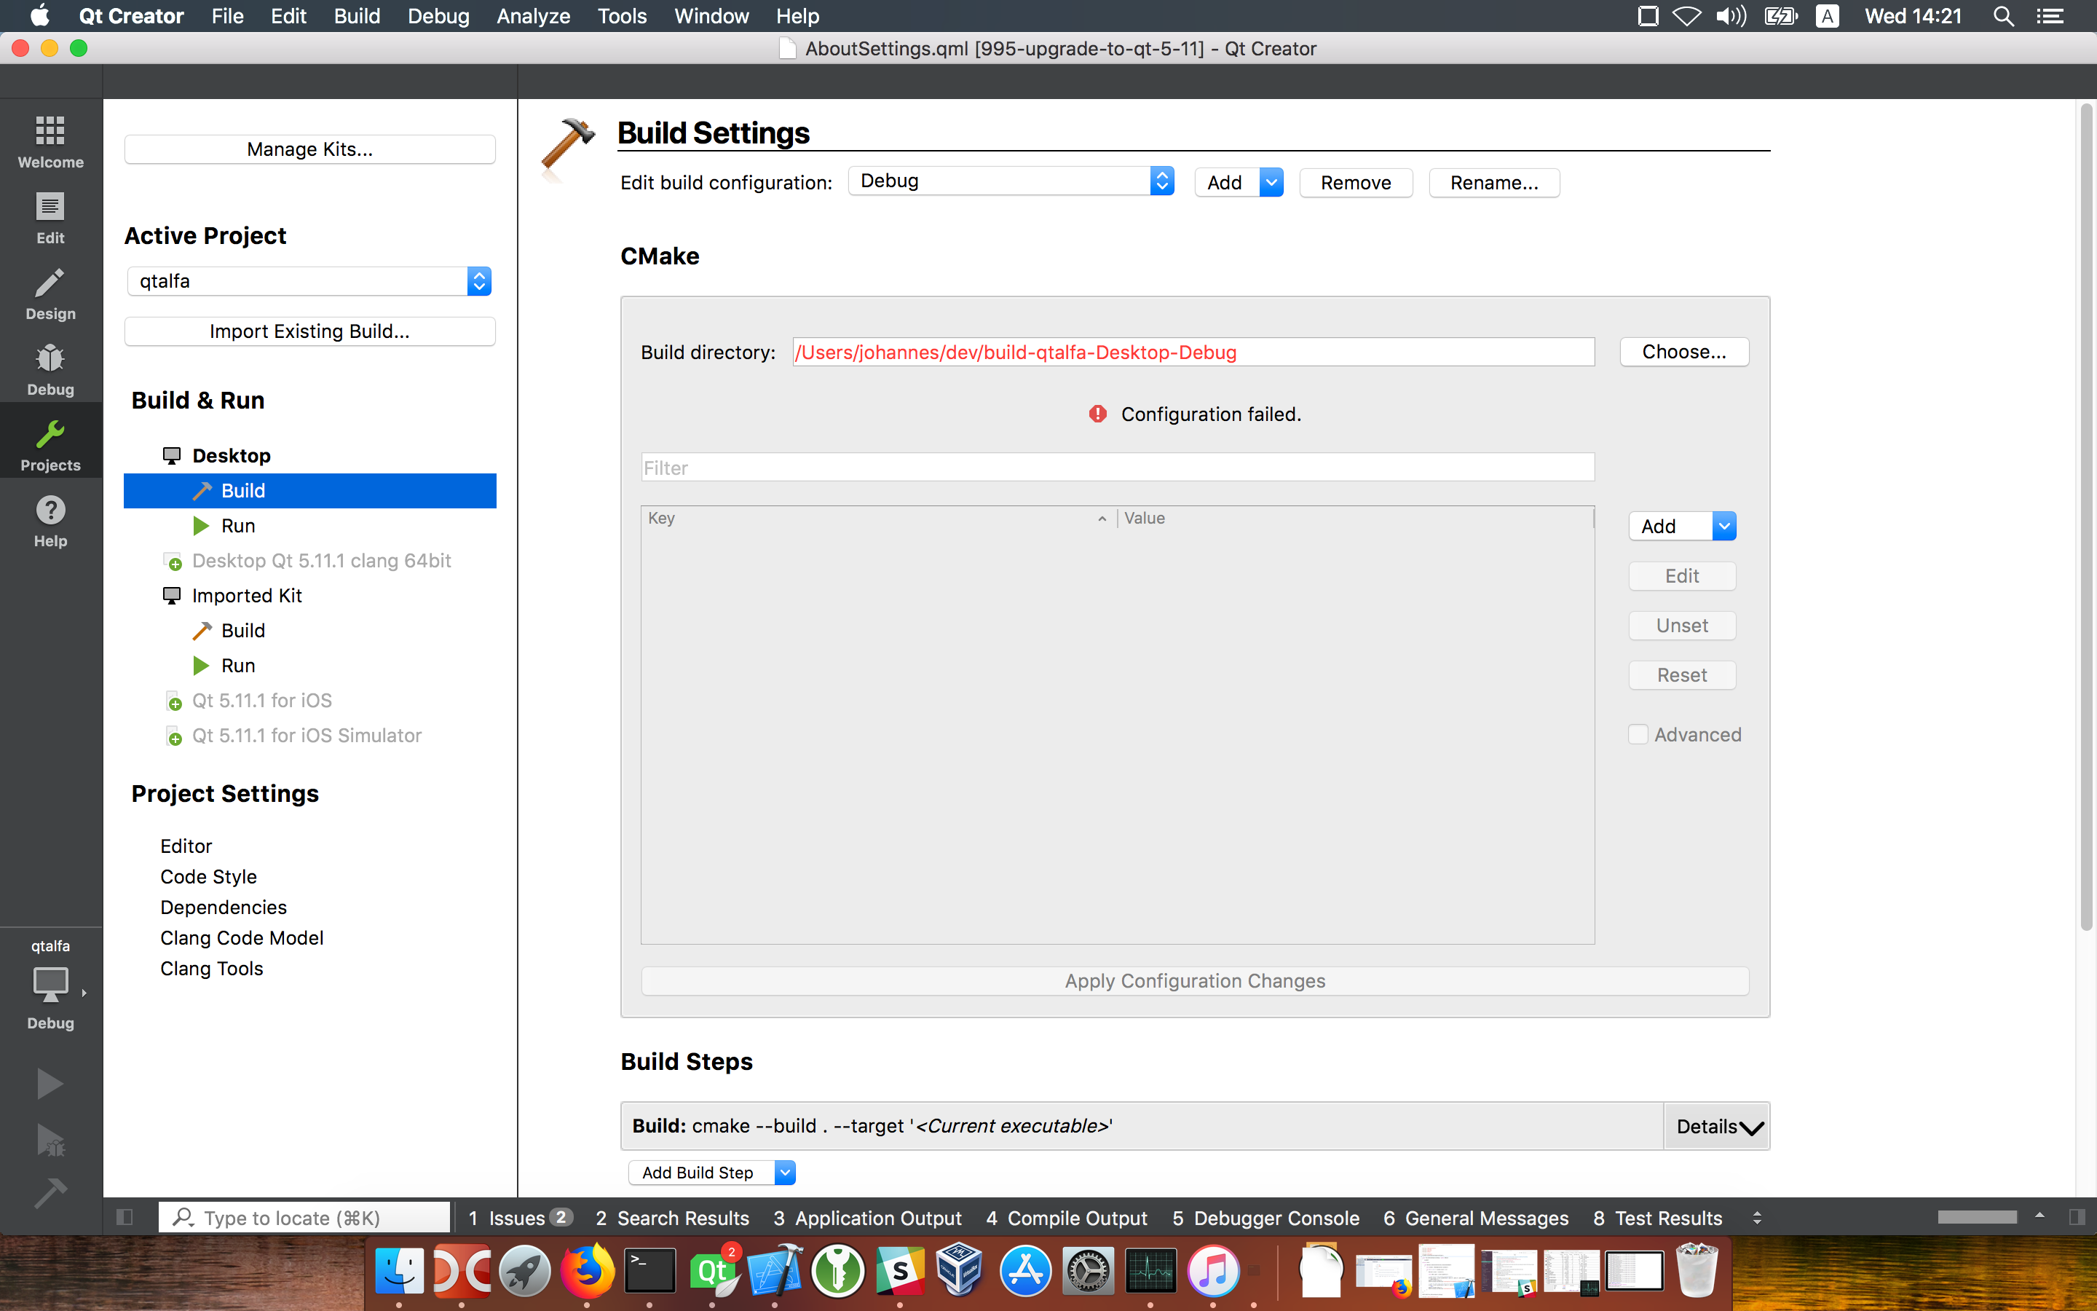
Task: Click Import Existing Build button
Action: 309,331
